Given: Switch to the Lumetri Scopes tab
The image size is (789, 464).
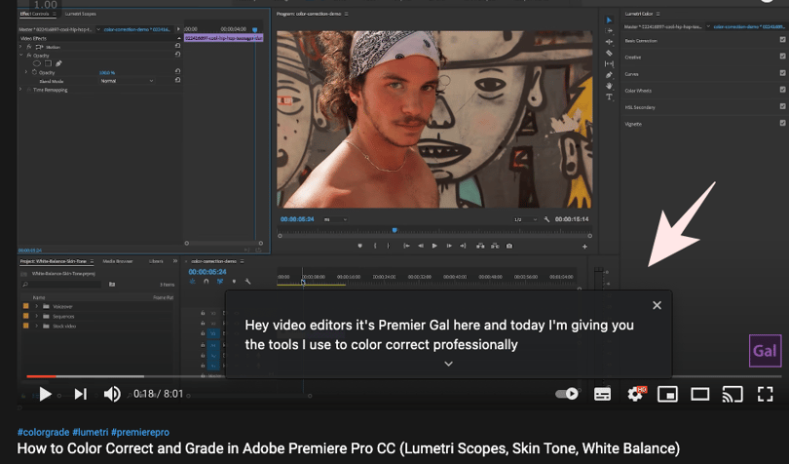Looking at the screenshot, I should tap(81, 14).
